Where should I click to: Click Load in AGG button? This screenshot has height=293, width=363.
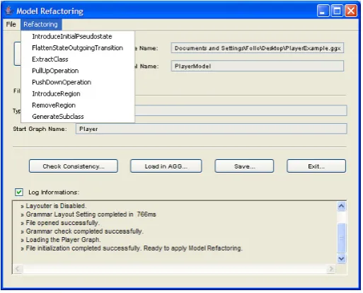166,166
